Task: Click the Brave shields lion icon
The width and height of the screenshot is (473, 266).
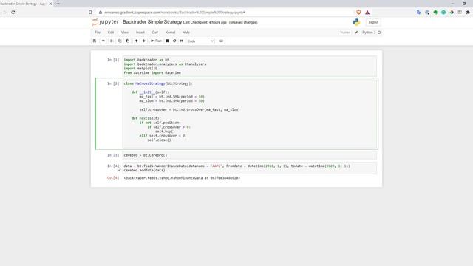Action: (358, 13)
